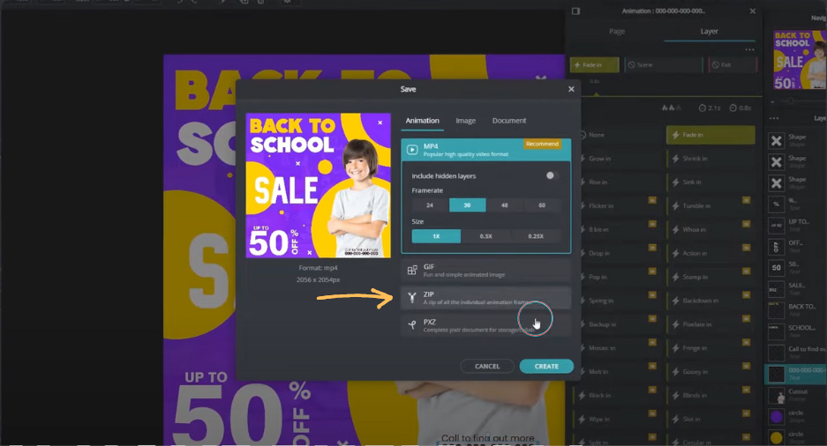The image size is (827, 446).
Task: Choose 0.5X export size
Action: [x=485, y=236]
